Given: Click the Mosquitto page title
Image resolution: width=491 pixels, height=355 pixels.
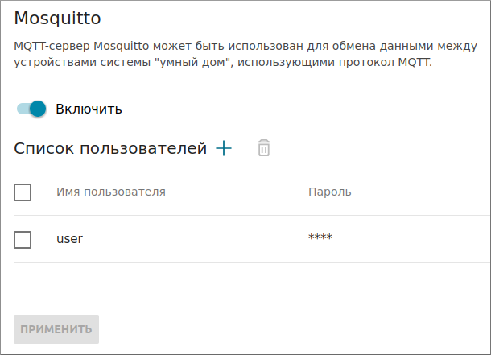Looking at the screenshot, I should pos(57,19).
